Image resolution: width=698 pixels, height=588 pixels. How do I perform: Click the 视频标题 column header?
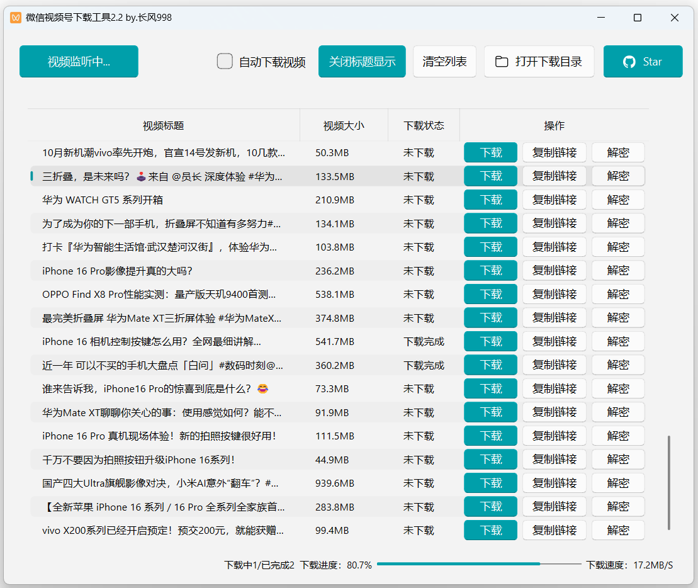click(x=164, y=125)
